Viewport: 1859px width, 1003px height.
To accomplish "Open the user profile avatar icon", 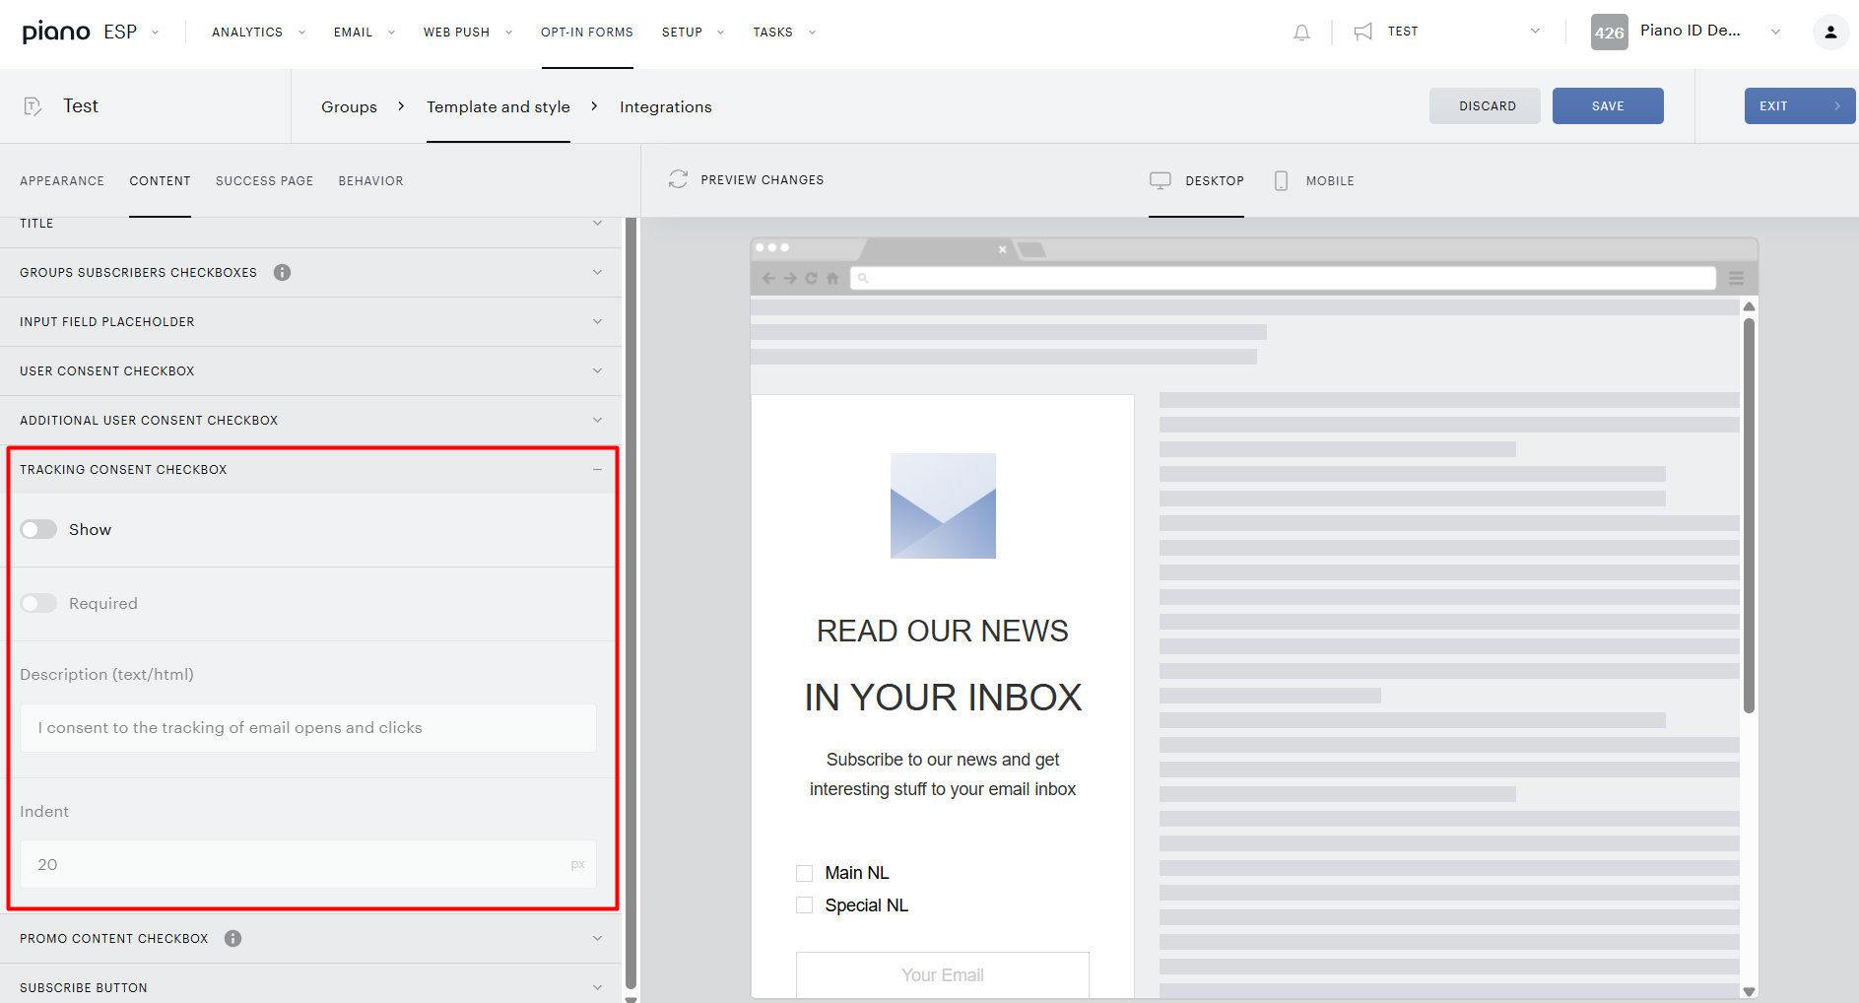I will (1830, 32).
